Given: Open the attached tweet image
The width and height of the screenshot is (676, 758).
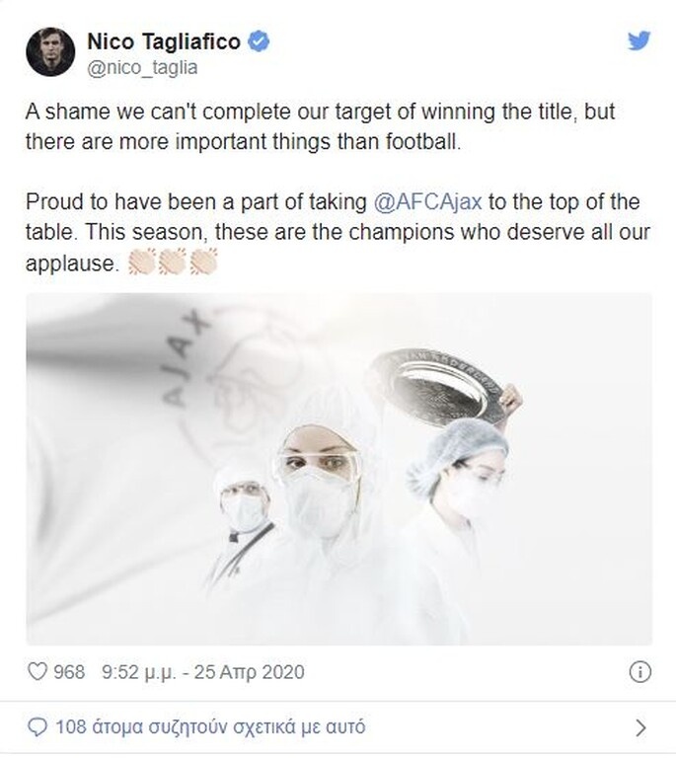Looking at the screenshot, I should [338, 469].
